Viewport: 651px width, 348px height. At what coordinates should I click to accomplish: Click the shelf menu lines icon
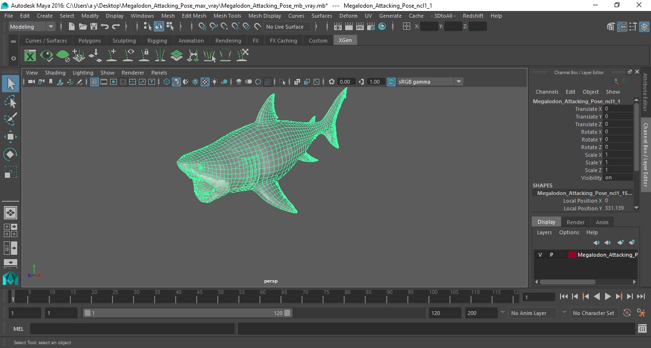pos(13,42)
